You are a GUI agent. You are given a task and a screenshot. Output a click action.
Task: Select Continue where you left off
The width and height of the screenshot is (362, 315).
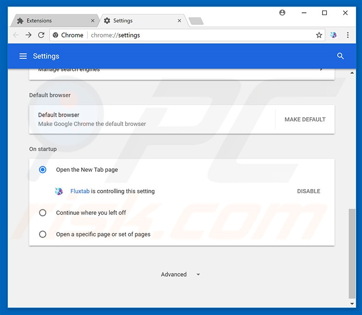[43, 212]
